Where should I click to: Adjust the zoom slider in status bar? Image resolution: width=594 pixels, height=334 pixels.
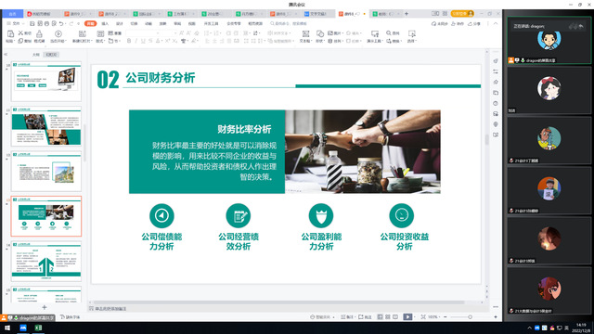click(x=470, y=317)
